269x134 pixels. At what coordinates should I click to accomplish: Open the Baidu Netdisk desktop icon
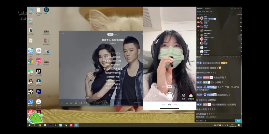coord(39,52)
